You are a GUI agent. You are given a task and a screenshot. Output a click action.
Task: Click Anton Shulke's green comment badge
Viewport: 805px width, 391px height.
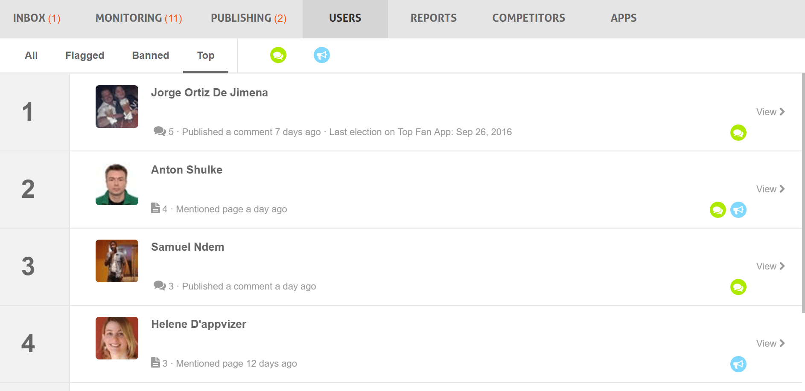[x=718, y=210]
